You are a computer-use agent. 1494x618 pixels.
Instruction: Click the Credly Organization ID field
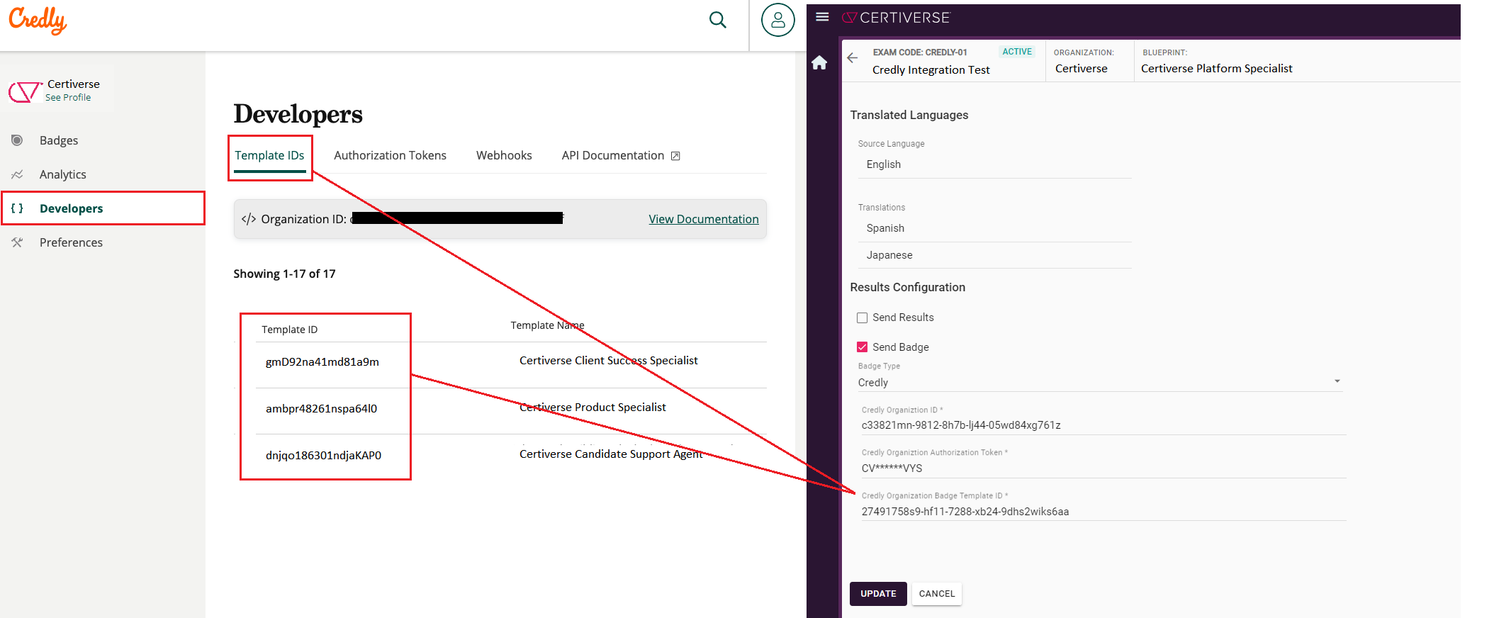tap(1102, 425)
